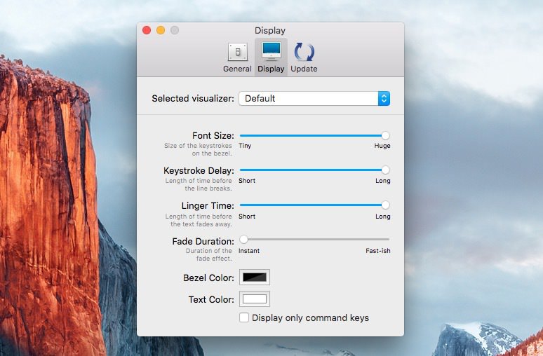Screen dimensions: 543x356
Task: Open the General preferences tab icon
Action: [x=237, y=53]
